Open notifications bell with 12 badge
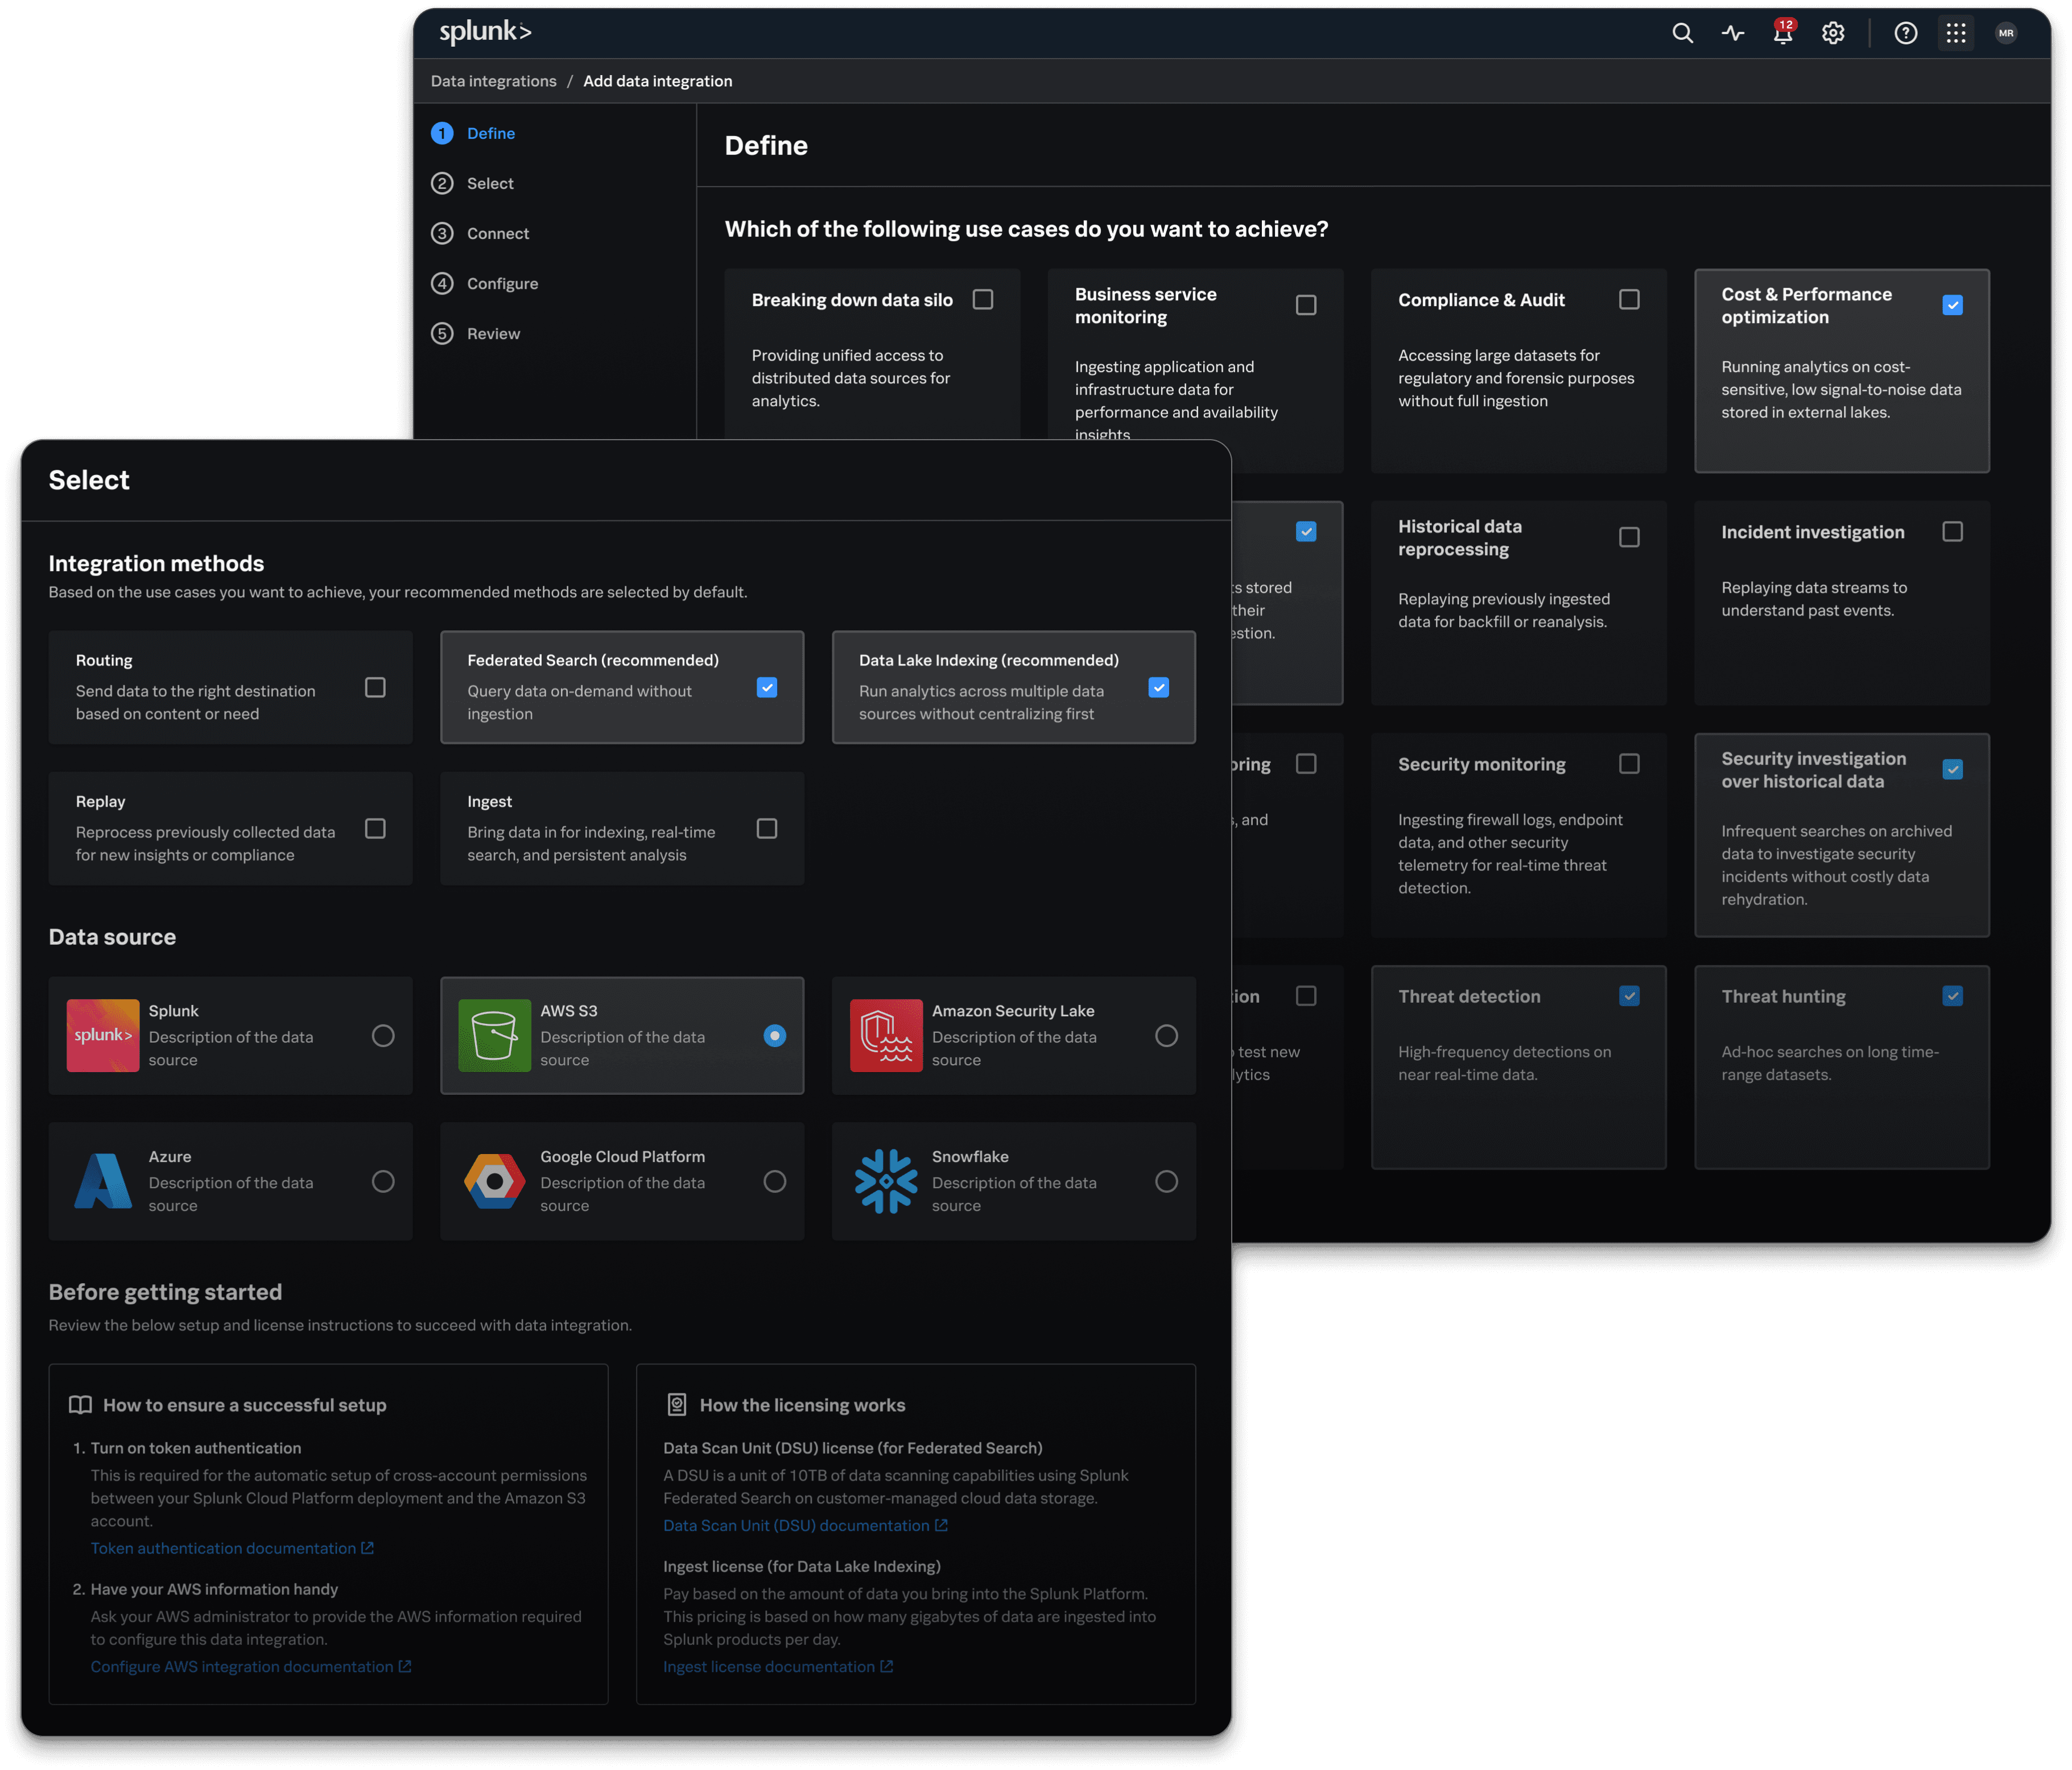This screenshot has width=2072, height=1770. pos(1782,34)
